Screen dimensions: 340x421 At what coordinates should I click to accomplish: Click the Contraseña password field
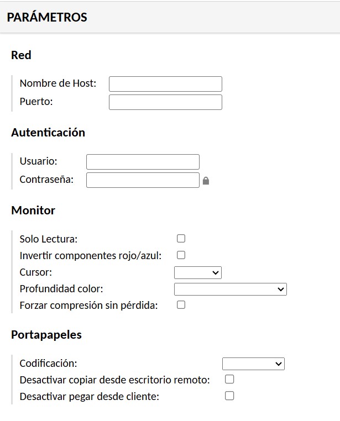pos(143,180)
